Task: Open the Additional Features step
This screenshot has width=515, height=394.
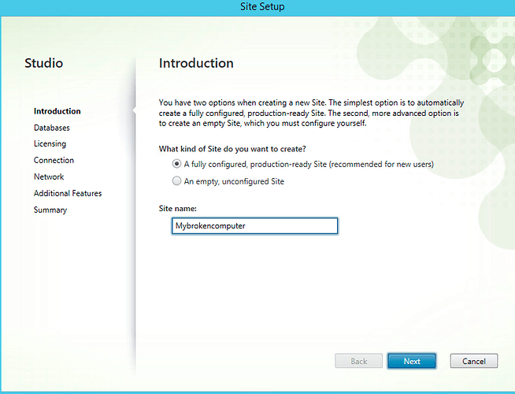Action: point(68,193)
